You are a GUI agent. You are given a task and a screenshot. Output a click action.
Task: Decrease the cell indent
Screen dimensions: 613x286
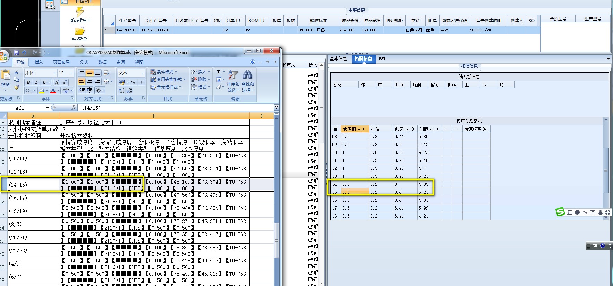coord(82,90)
